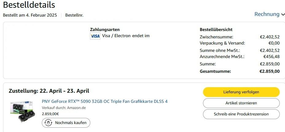Screen dimensions: 285x132
Task: Click the Anzurechnende MwSt. value €456,48
Action: point(271,57)
